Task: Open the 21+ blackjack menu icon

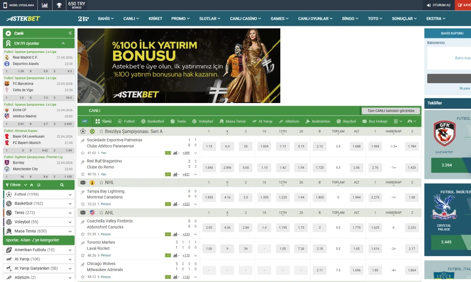Action: [x=83, y=18]
